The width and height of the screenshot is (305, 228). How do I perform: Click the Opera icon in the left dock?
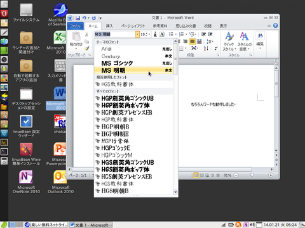click(x=4, y=13)
